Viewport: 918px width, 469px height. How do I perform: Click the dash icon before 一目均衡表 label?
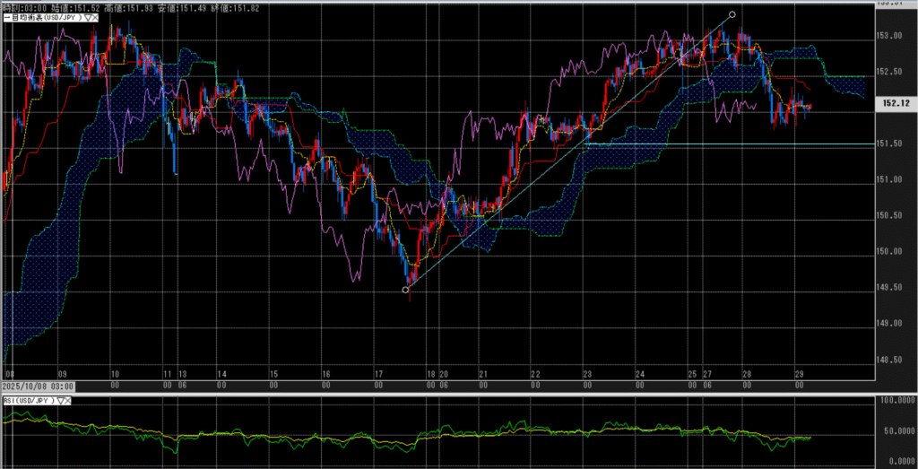(5, 16)
